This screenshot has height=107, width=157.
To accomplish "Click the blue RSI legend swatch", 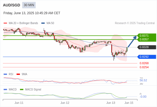I will point(5,74).
